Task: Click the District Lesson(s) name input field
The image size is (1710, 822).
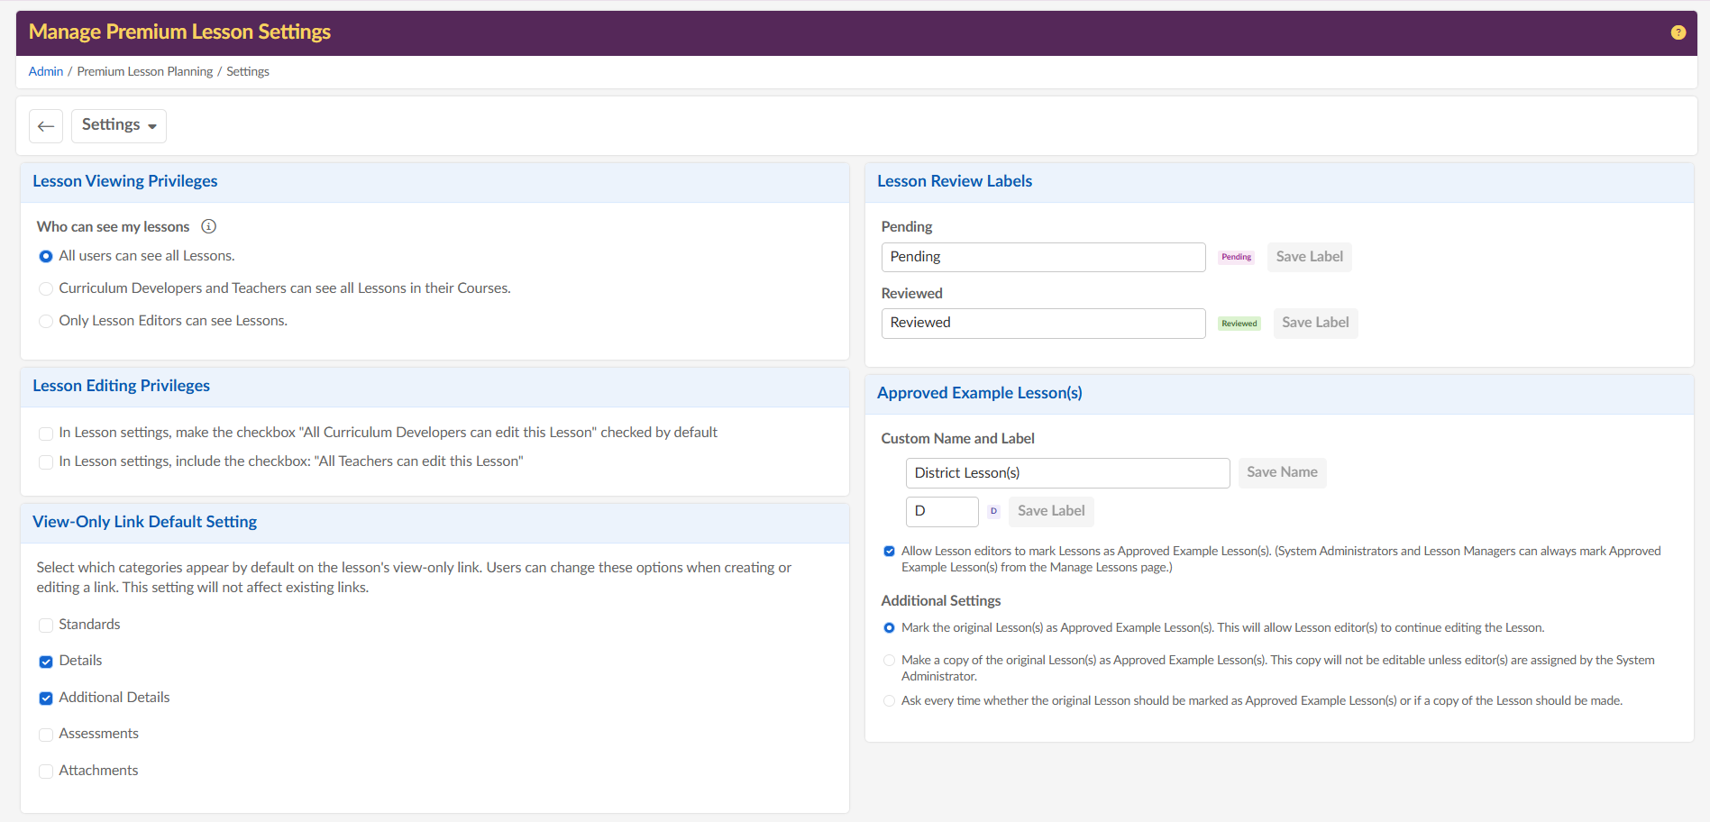Action: click(x=1066, y=473)
